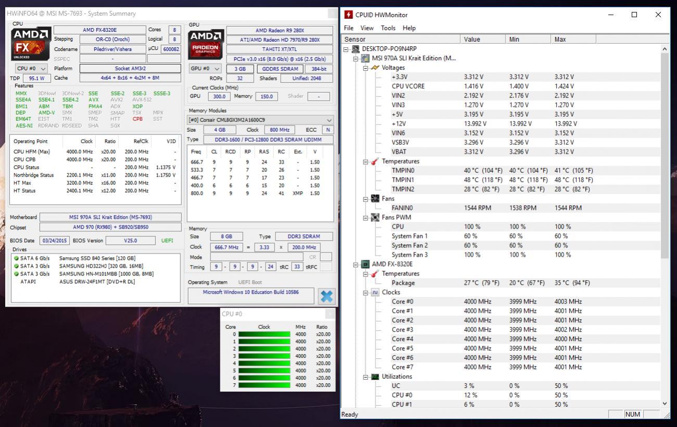Click green status dot for Samsung SSD 840
Image resolution: width=677 pixels, height=427 pixels.
16,258
